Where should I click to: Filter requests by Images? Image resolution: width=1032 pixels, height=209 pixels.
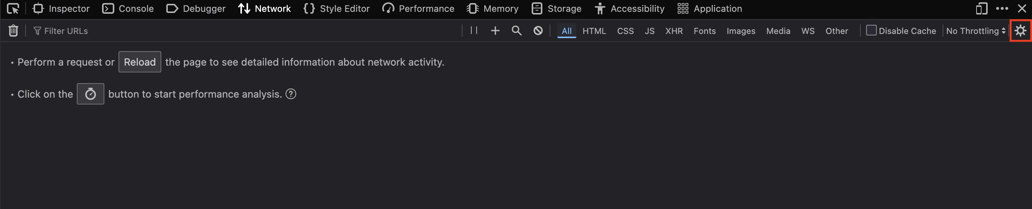coord(741,31)
